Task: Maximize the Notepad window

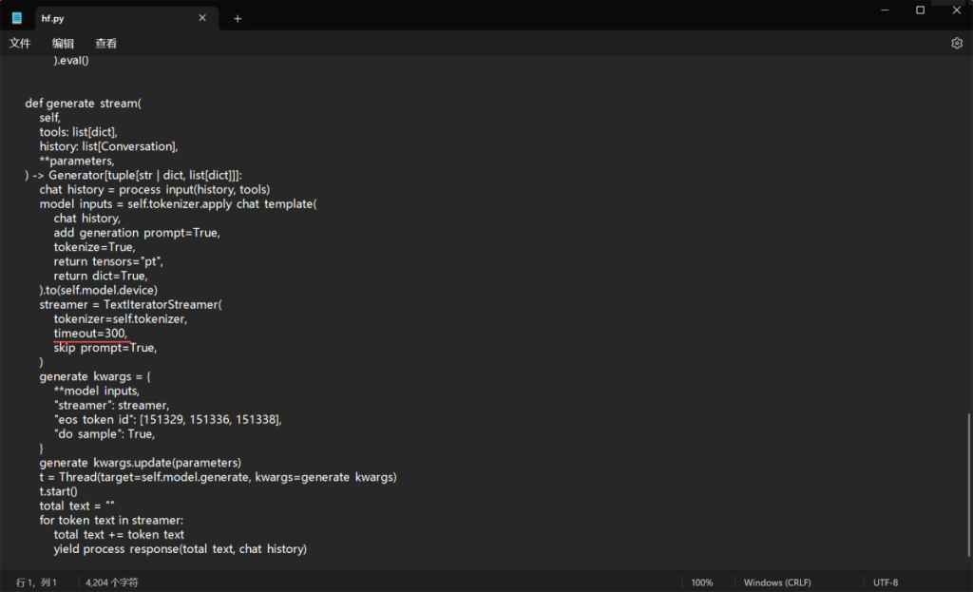Action: pos(920,10)
